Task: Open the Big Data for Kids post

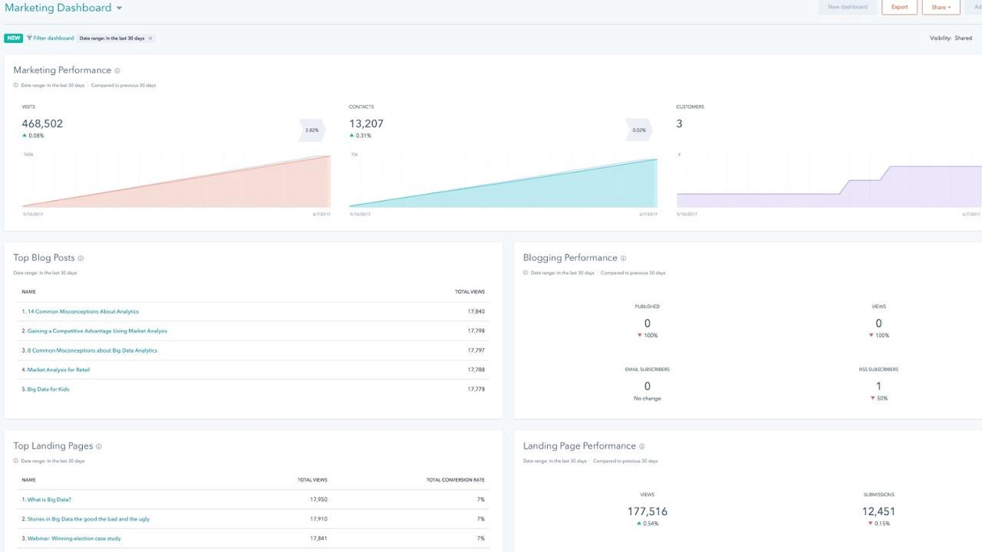Action: 48,389
